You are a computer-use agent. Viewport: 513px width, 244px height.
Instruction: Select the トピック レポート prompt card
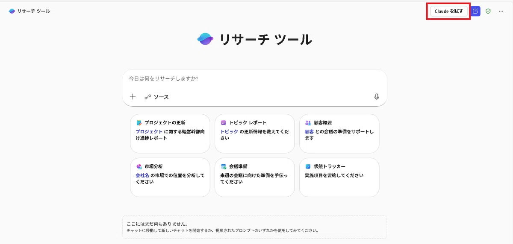click(254, 134)
